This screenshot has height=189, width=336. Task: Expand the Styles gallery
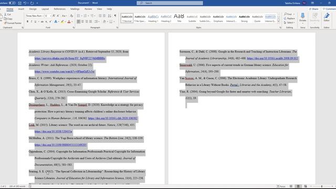pyautogui.click(x=279, y=22)
